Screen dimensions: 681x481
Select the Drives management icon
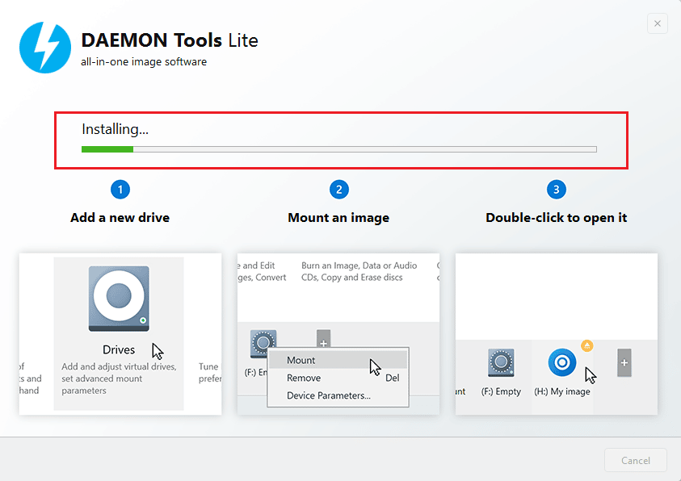pos(119,297)
